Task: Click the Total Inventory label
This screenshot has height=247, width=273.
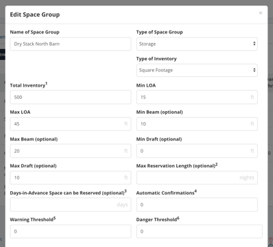Action: (x=29, y=85)
